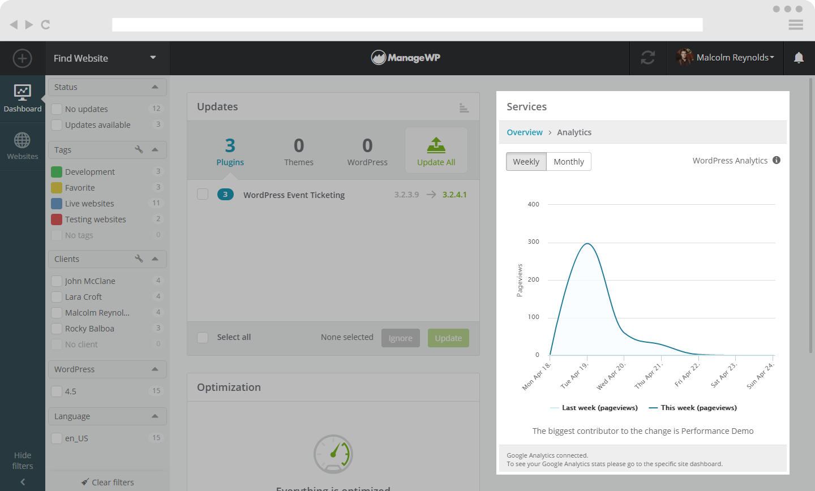Reload the page in browser

(46, 24)
